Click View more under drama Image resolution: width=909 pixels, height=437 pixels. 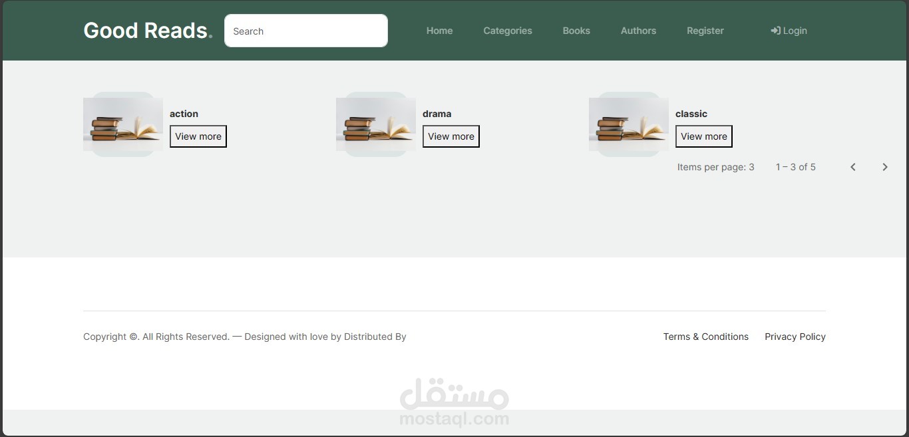(451, 136)
